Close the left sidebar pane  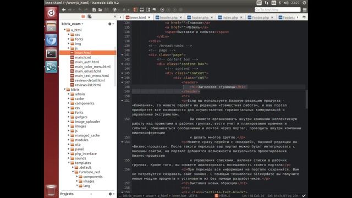tap(115, 16)
